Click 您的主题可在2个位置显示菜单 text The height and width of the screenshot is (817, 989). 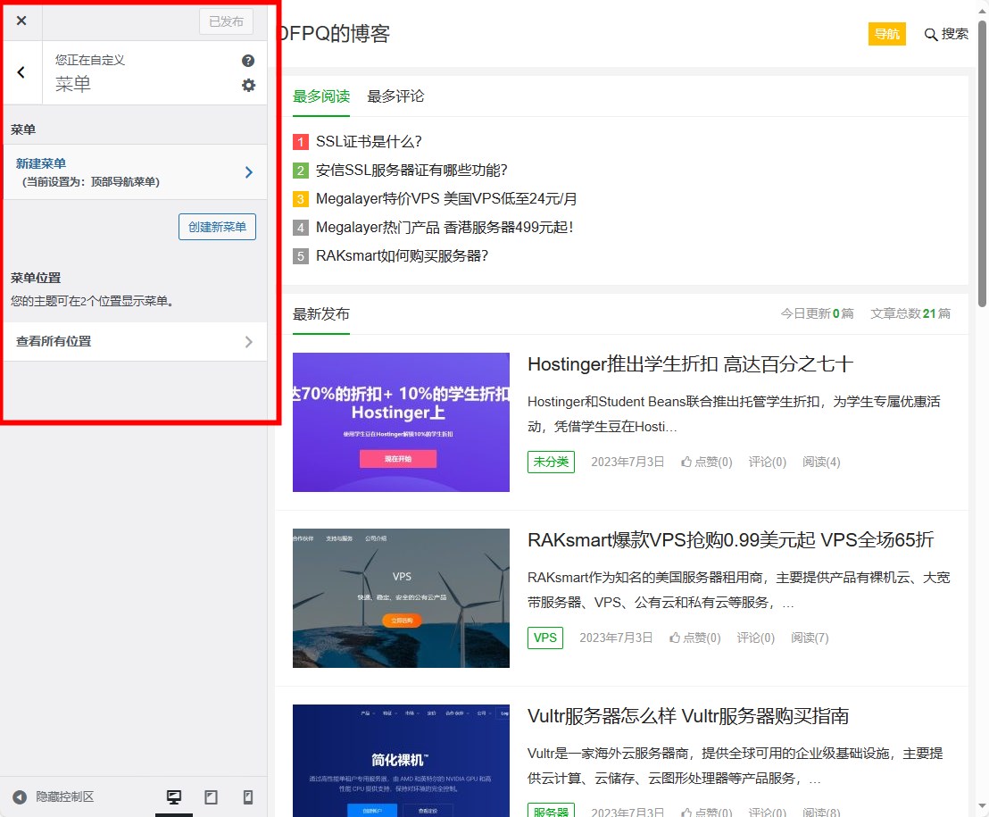click(92, 301)
